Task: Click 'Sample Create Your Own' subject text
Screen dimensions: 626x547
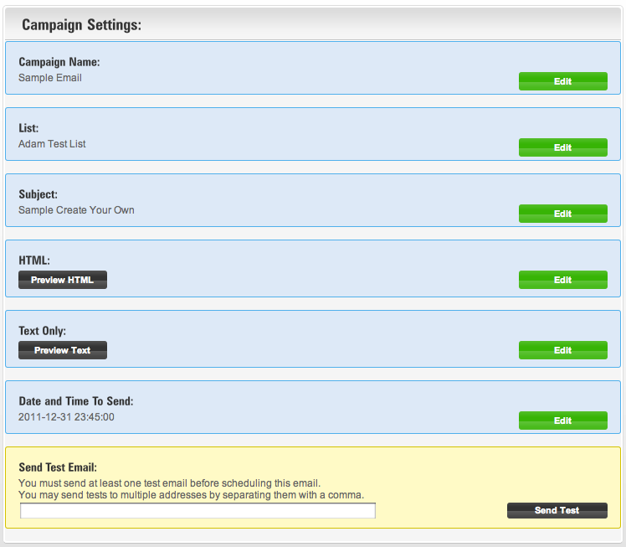Action: tap(76, 210)
